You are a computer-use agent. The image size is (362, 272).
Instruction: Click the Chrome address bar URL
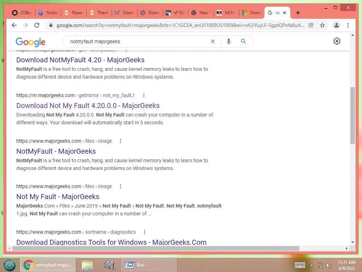point(180,25)
